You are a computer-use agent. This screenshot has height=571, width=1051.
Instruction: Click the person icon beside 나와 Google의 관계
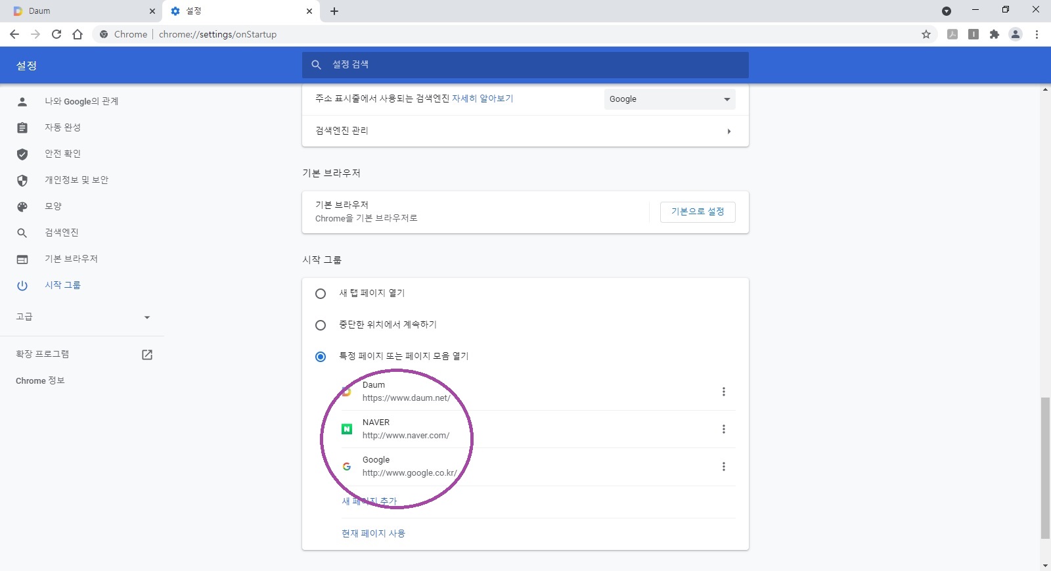tap(22, 101)
